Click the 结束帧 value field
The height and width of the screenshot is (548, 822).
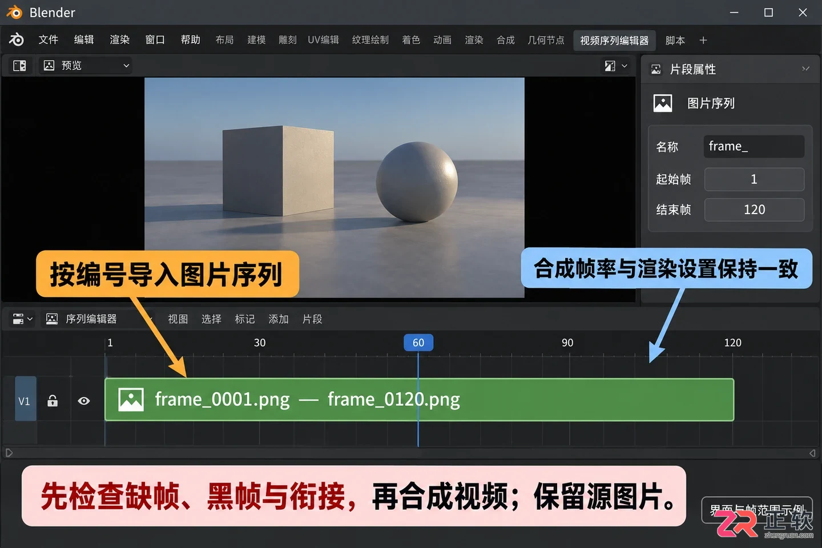tap(754, 209)
